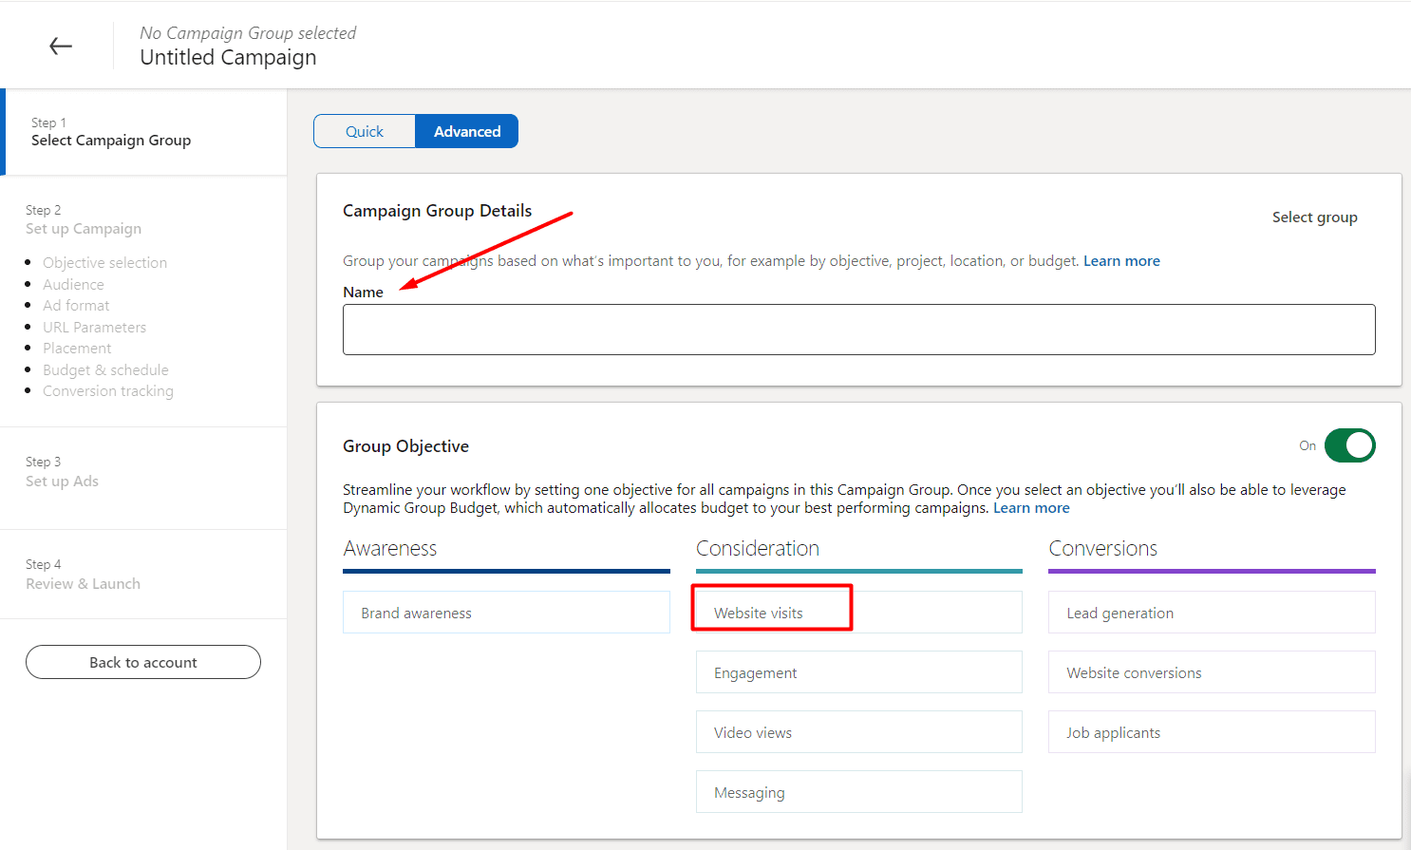
Task: Go to Step 4 Review & Launch
Action: pos(84,575)
